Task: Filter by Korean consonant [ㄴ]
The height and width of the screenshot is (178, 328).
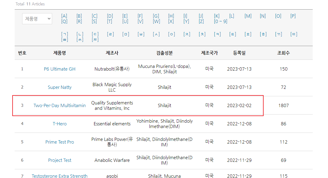Action: pyautogui.click(x=80, y=34)
